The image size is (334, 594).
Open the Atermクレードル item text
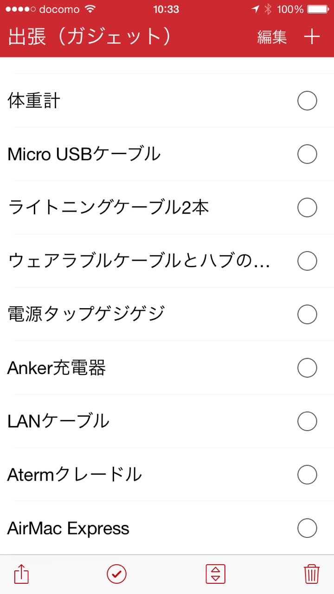point(75,475)
